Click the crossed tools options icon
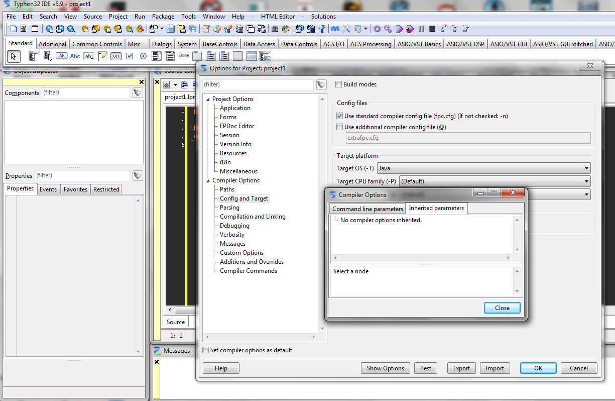Screen dimensions: 615x401 [x=346, y=29]
